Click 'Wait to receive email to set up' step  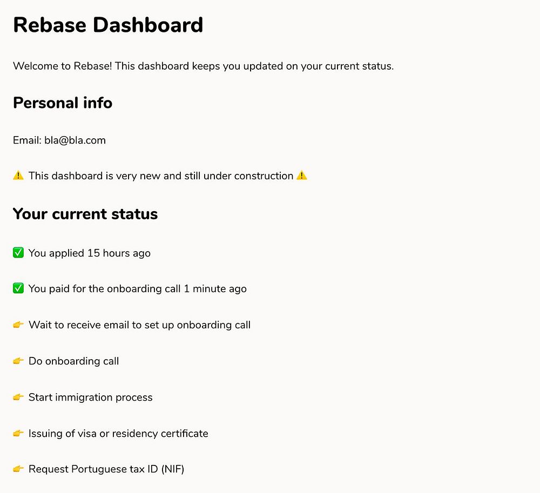139,325
